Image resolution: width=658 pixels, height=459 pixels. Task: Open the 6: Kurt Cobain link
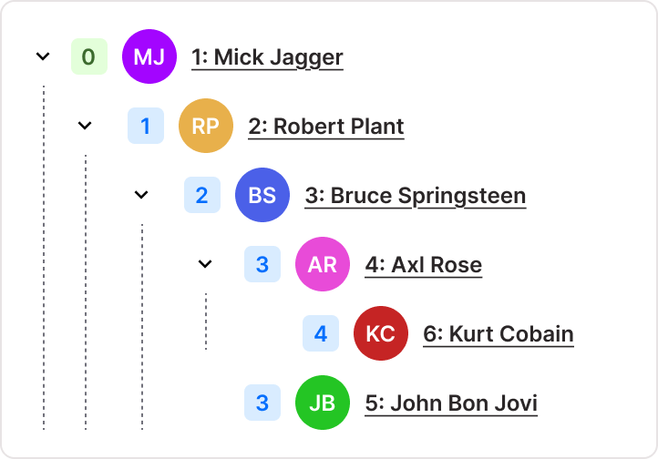click(x=498, y=333)
